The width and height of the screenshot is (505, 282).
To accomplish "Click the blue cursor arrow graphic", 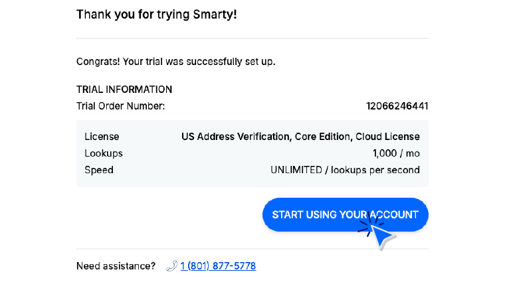I will 381,236.
